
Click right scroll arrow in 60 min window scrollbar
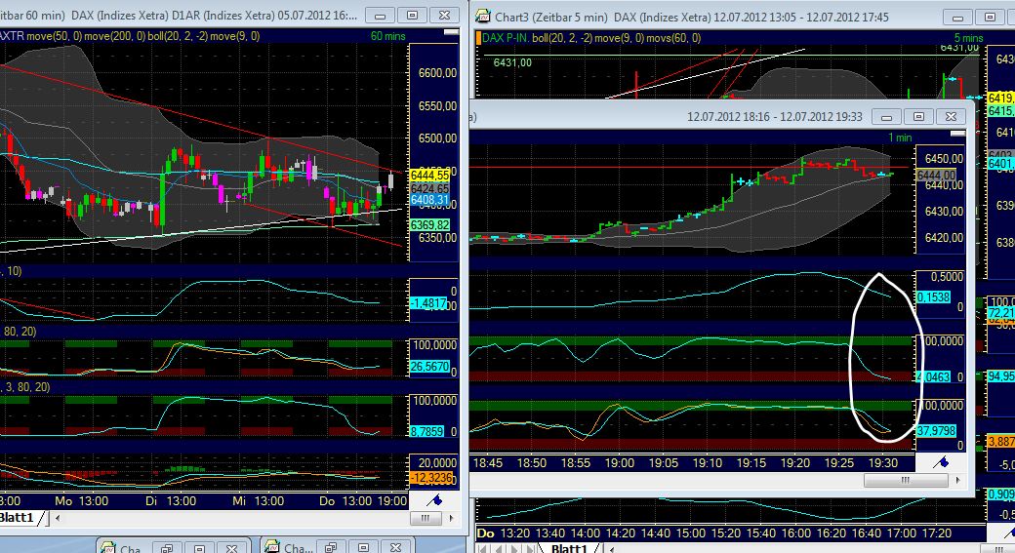coord(452,518)
